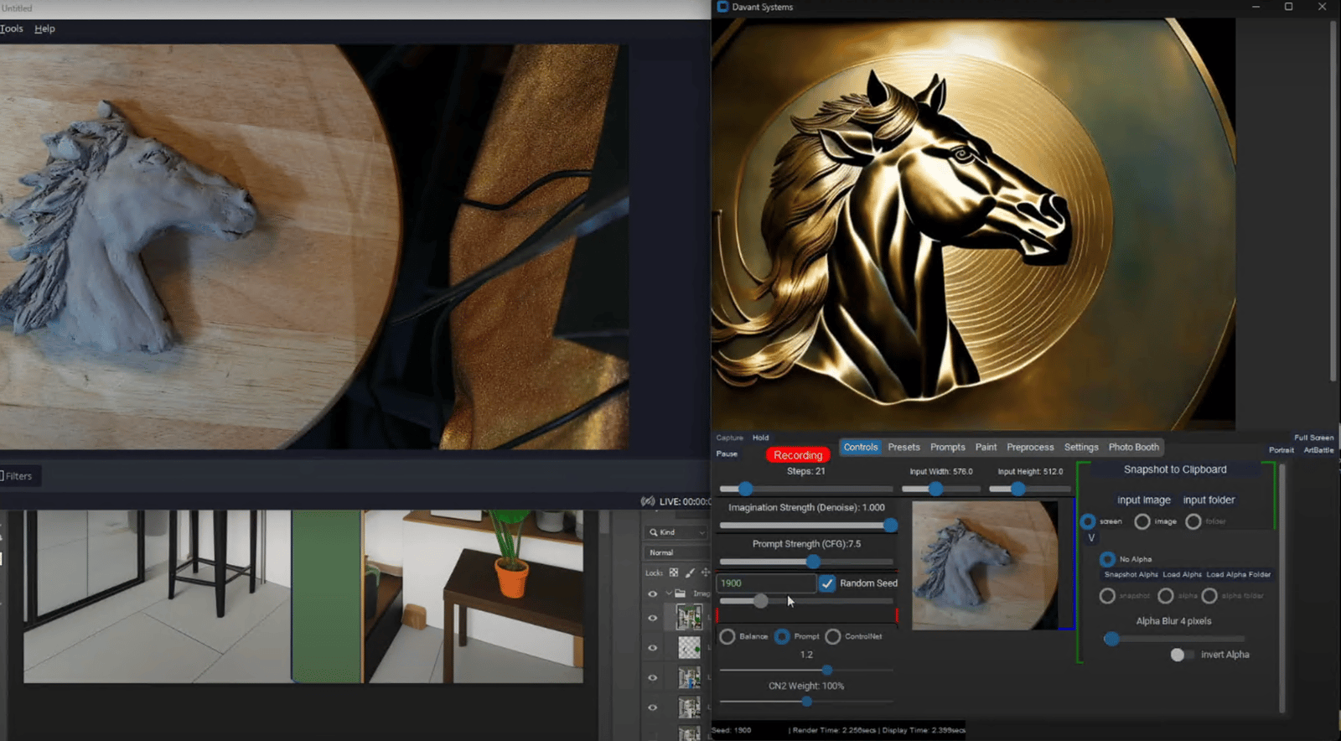Hide the layer group via eye icon
The height and width of the screenshot is (741, 1341).
tap(653, 593)
